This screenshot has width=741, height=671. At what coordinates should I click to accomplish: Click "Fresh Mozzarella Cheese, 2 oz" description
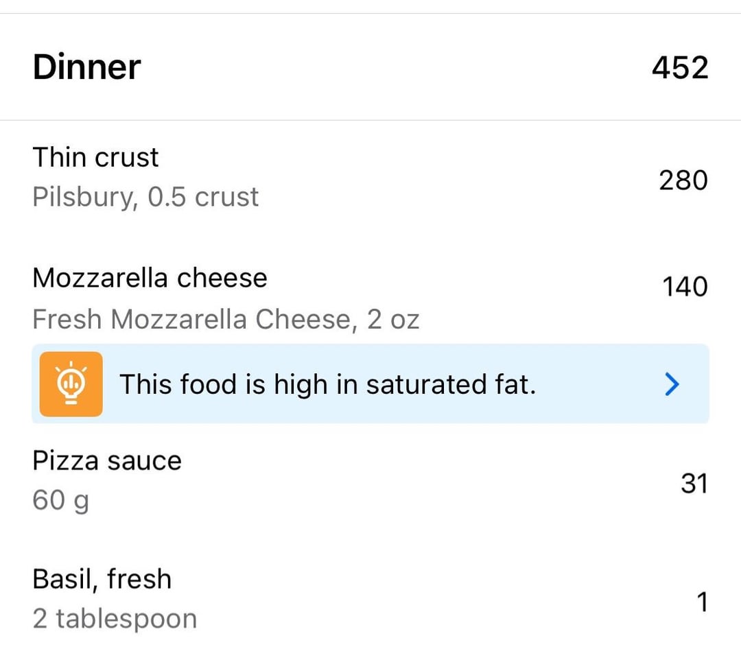point(226,320)
